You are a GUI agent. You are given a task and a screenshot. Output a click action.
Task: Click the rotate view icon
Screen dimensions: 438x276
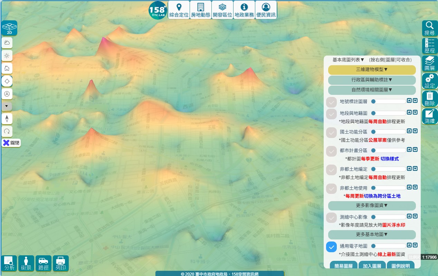[x=7, y=131]
